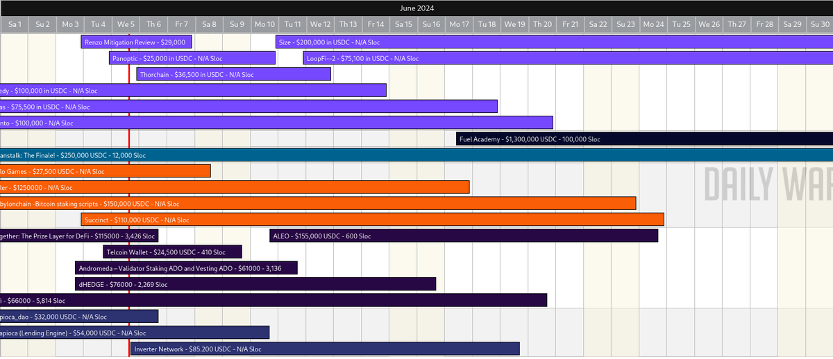Select the Mo 10 day header
Viewport: 833px width, 359px height.
tap(264, 24)
